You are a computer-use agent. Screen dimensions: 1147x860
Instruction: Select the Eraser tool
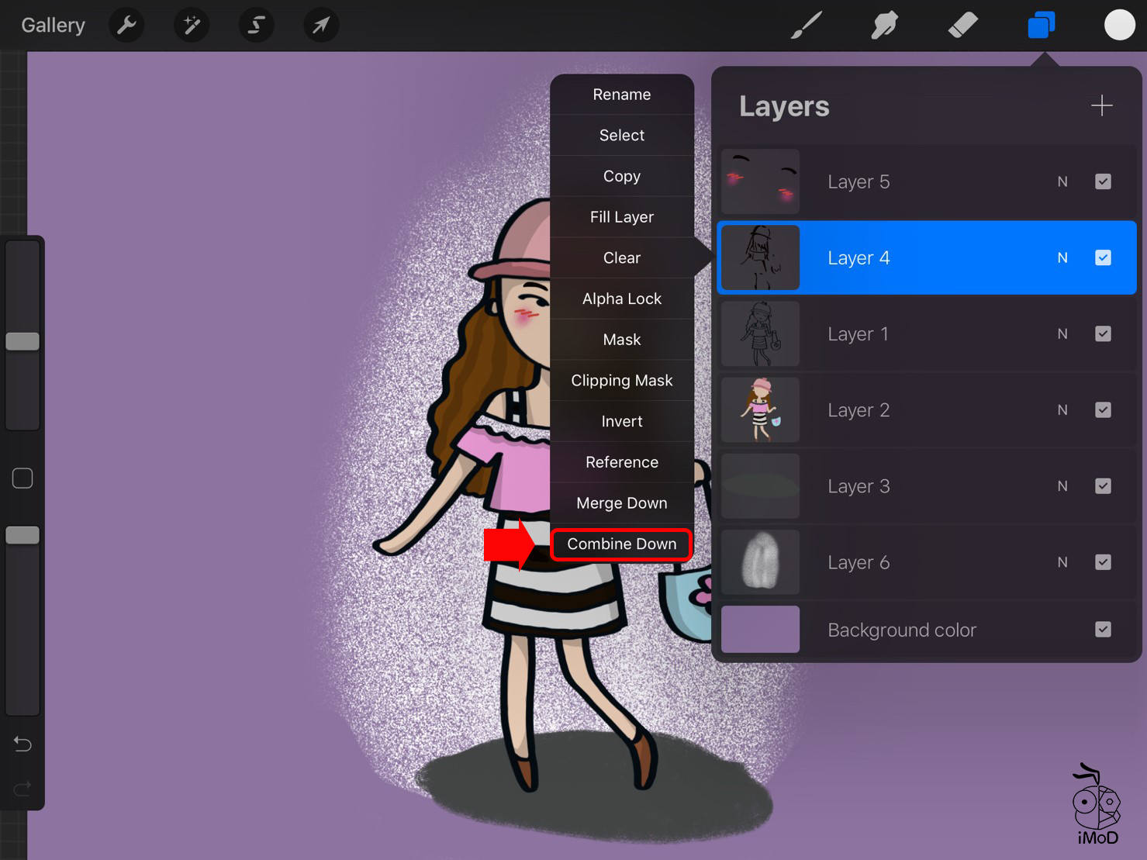point(962,26)
